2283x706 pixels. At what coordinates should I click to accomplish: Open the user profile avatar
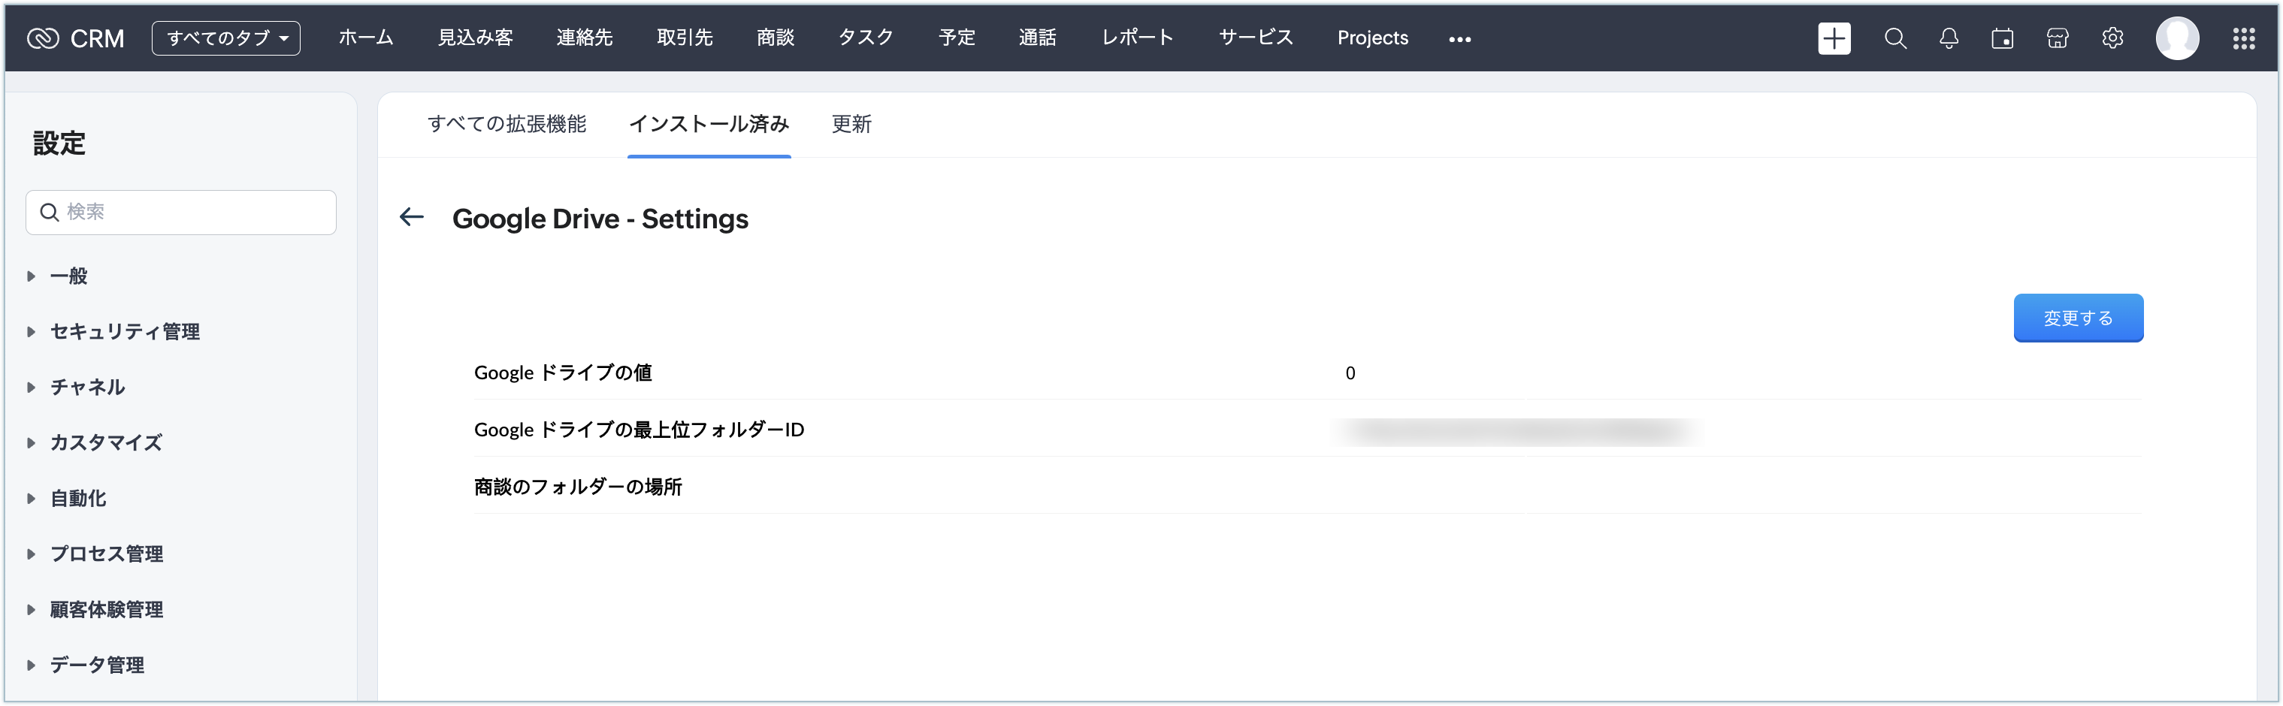click(2176, 38)
